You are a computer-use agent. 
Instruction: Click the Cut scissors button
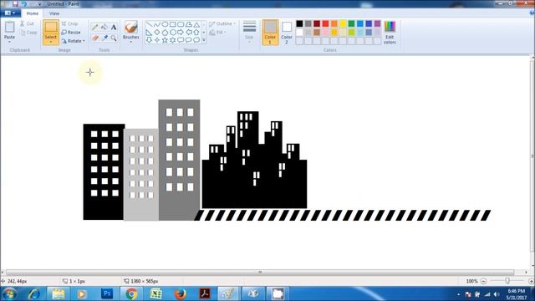pos(27,24)
